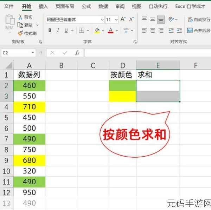
Task: Align text right
Action: (x=161, y=31)
